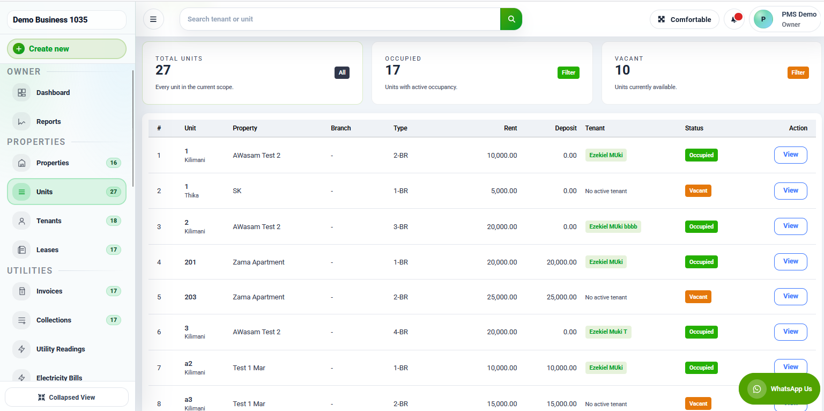This screenshot has height=411, width=824.
Task: Select the Properties section
Action: 53,163
